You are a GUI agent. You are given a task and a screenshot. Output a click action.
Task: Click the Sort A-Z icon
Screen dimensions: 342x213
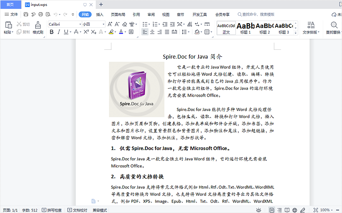pyautogui.click(x=190, y=24)
